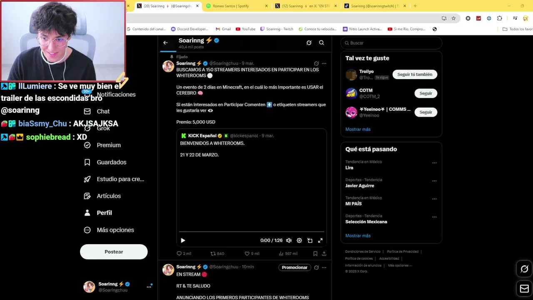This screenshot has height=300, width=533.
Task: Open Estudio para creadores in the sidebar
Action: coord(114,179)
